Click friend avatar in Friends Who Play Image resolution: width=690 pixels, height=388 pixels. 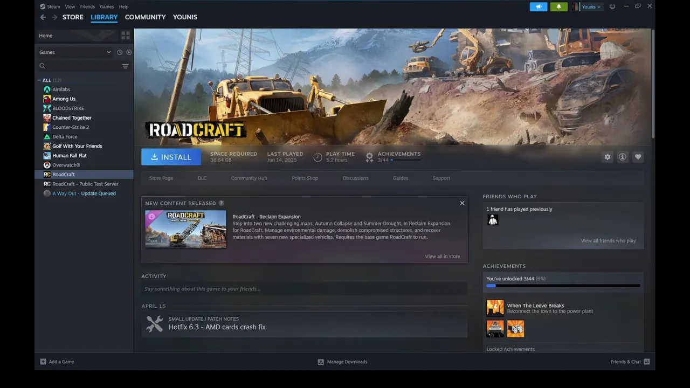(x=493, y=220)
